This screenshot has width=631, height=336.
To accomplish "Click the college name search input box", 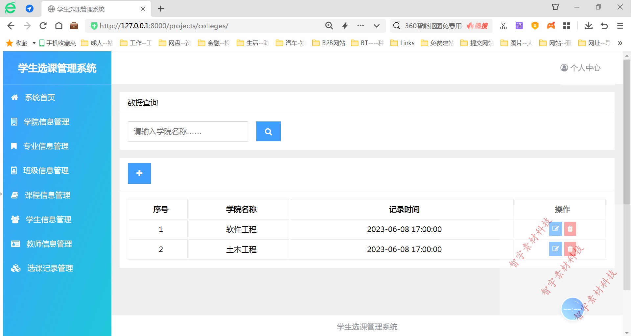I will (188, 131).
